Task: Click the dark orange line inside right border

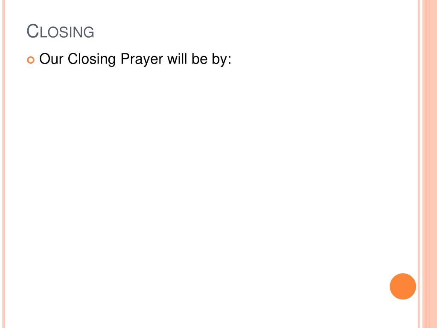Action: tap(426, 164)
